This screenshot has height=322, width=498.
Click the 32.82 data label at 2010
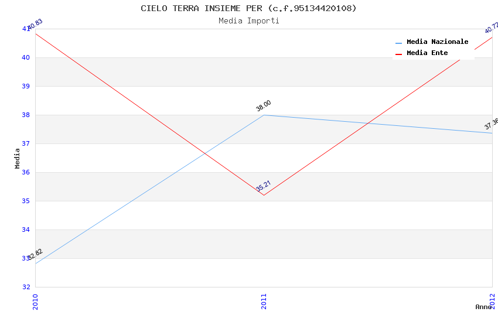[x=35, y=254]
